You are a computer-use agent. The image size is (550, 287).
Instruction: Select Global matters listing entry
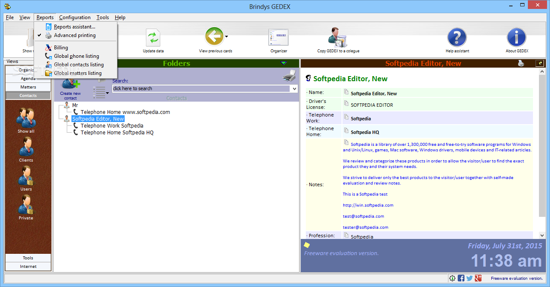click(x=75, y=73)
